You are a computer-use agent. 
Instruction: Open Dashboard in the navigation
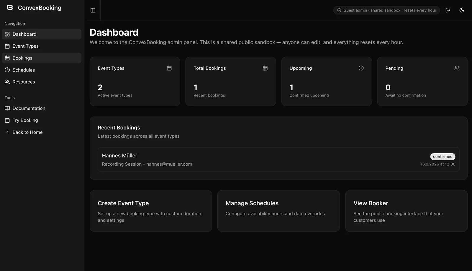pyautogui.click(x=42, y=34)
